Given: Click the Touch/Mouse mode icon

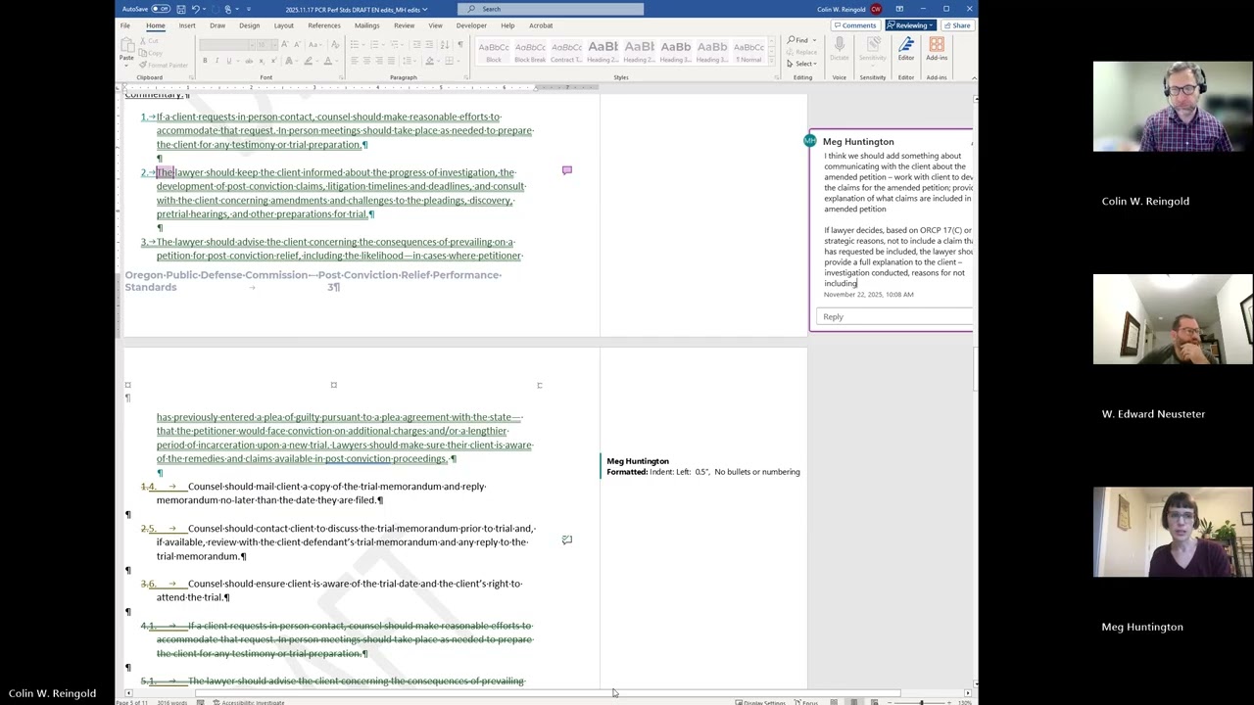Looking at the screenshot, I should [227, 9].
